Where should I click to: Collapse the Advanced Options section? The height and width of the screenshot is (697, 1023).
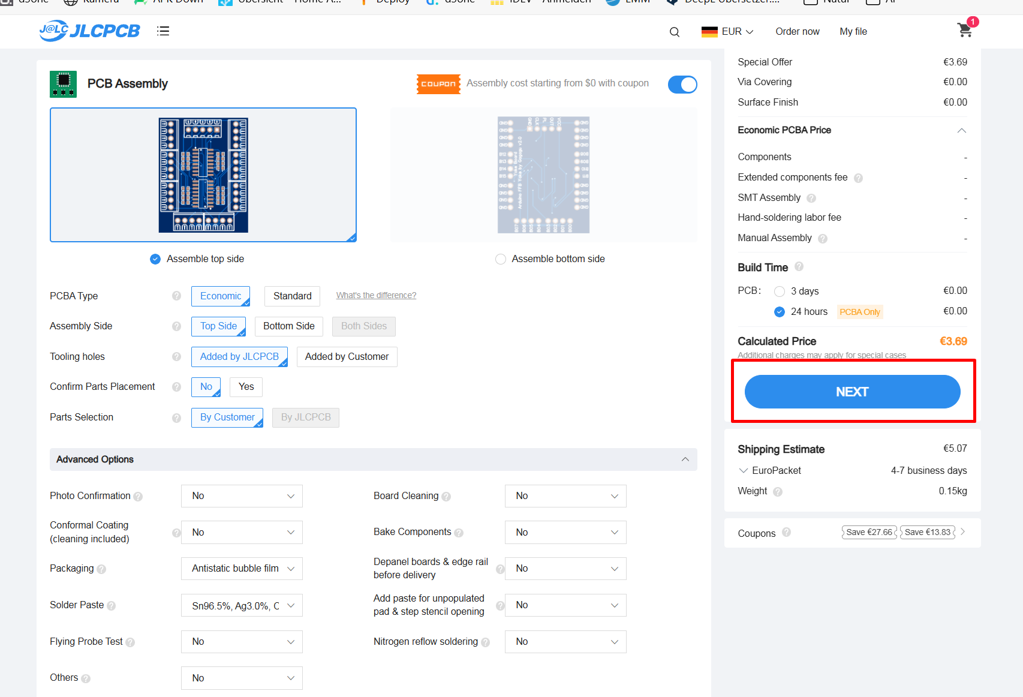685,459
